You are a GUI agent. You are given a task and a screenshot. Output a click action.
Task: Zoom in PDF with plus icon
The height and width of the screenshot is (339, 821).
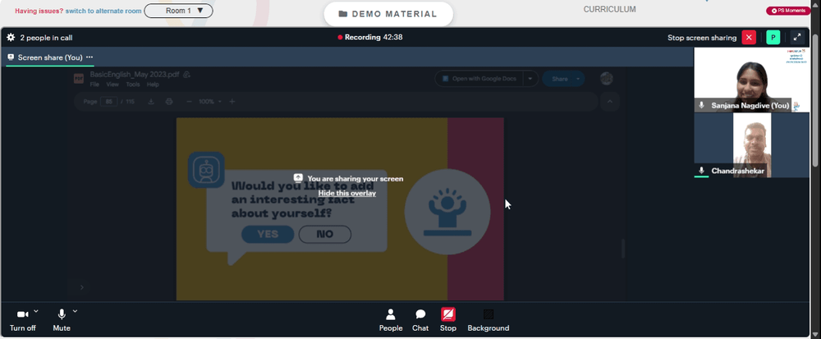[x=232, y=102]
